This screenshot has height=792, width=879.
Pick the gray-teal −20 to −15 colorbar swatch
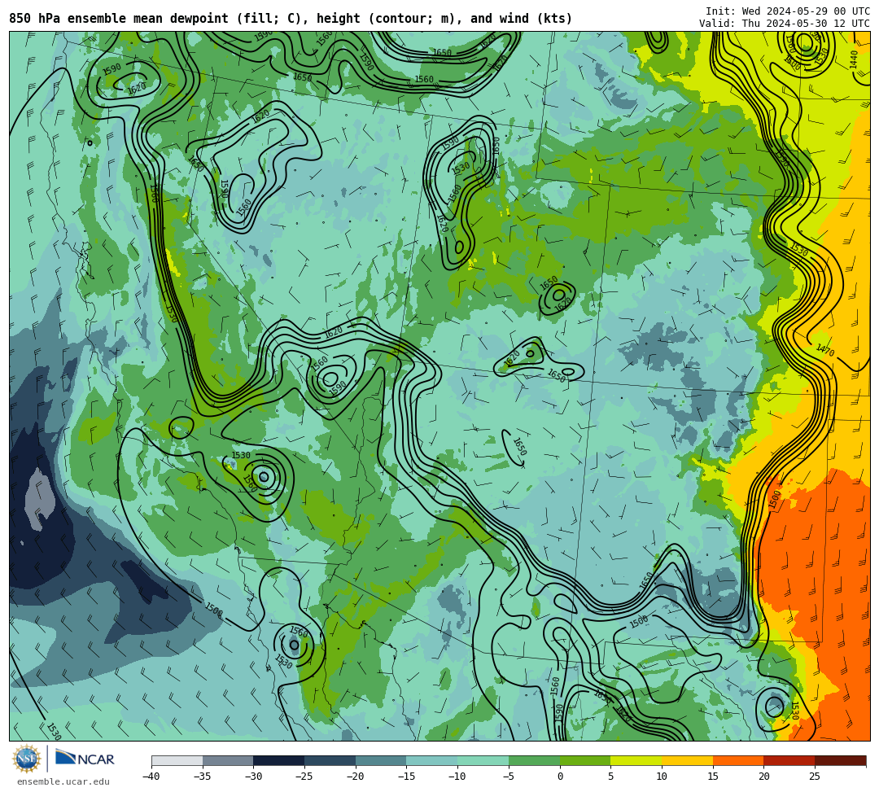coord(381,760)
